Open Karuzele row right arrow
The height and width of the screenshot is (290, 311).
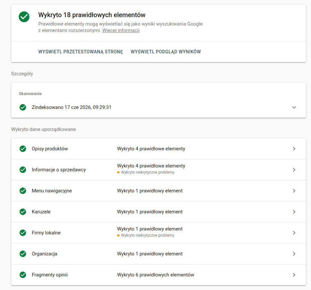[x=294, y=212]
